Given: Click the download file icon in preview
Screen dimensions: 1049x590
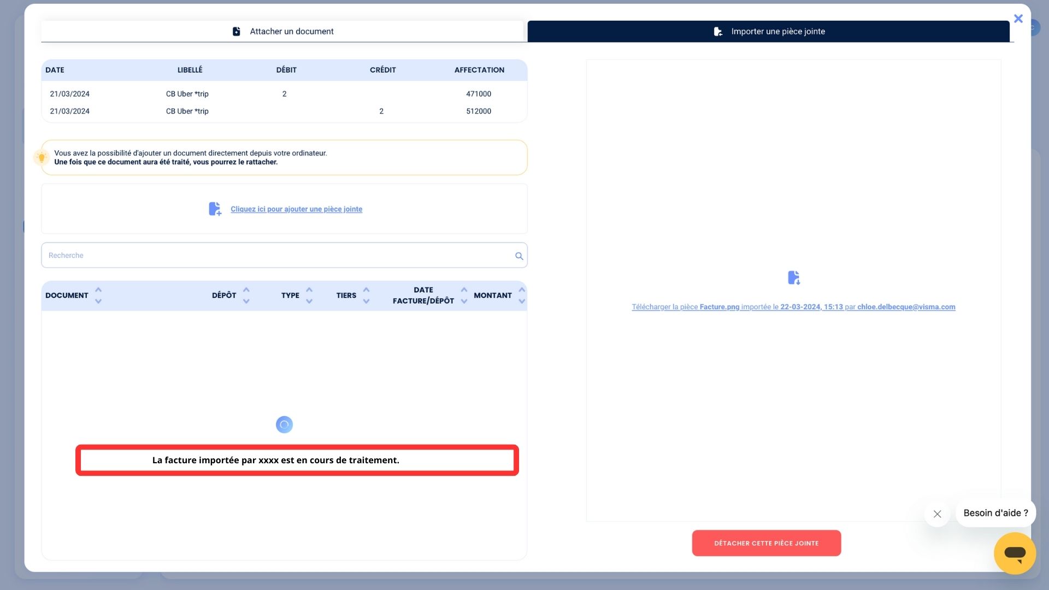Looking at the screenshot, I should click(794, 278).
